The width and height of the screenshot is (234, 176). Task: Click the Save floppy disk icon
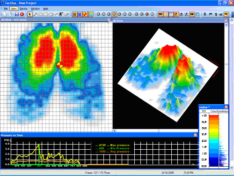coord(17,15)
